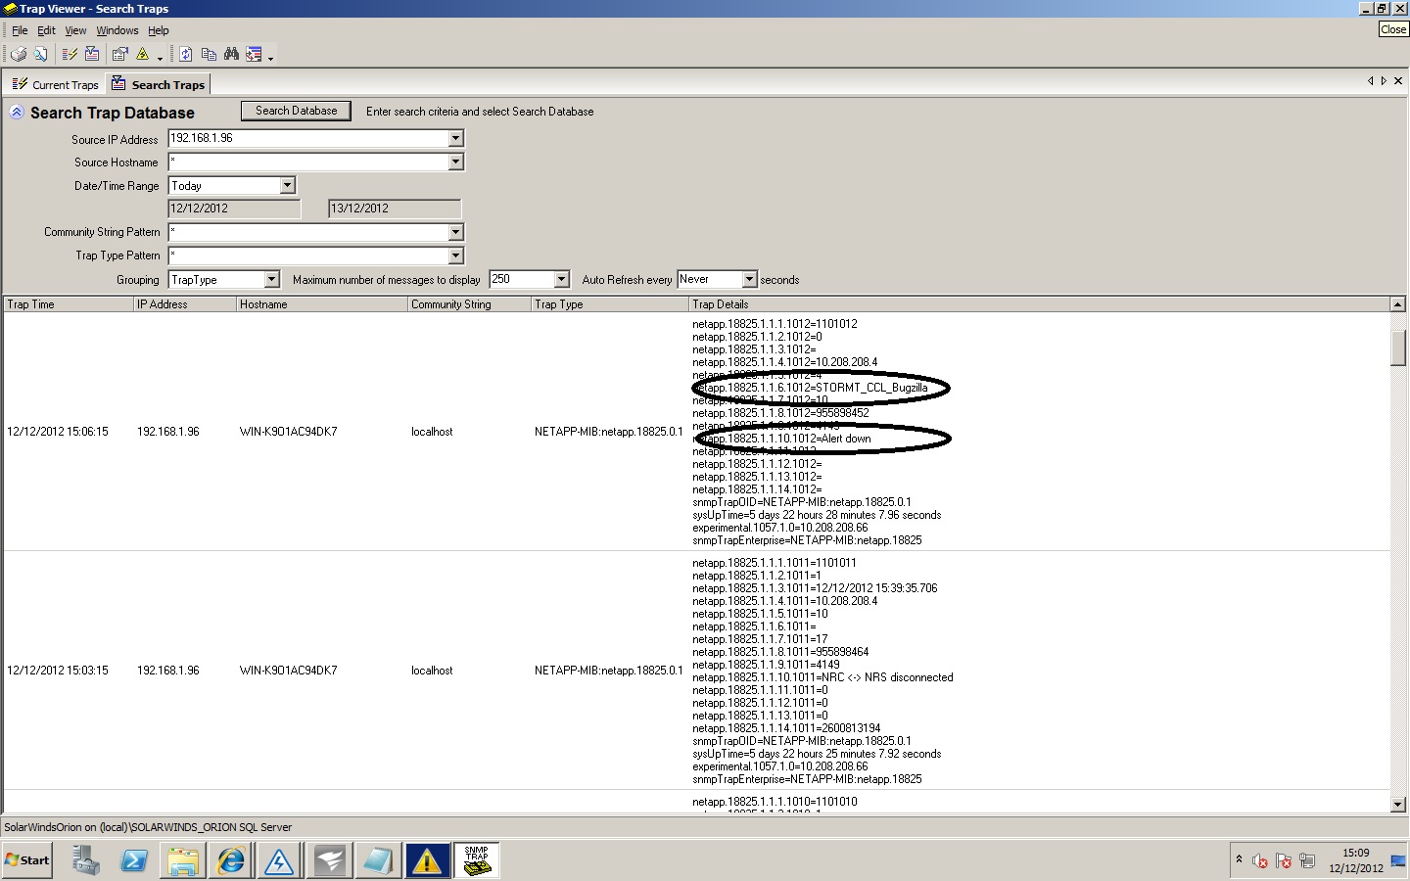Open the Help menu
The height and width of the screenshot is (881, 1410).
[x=159, y=30]
